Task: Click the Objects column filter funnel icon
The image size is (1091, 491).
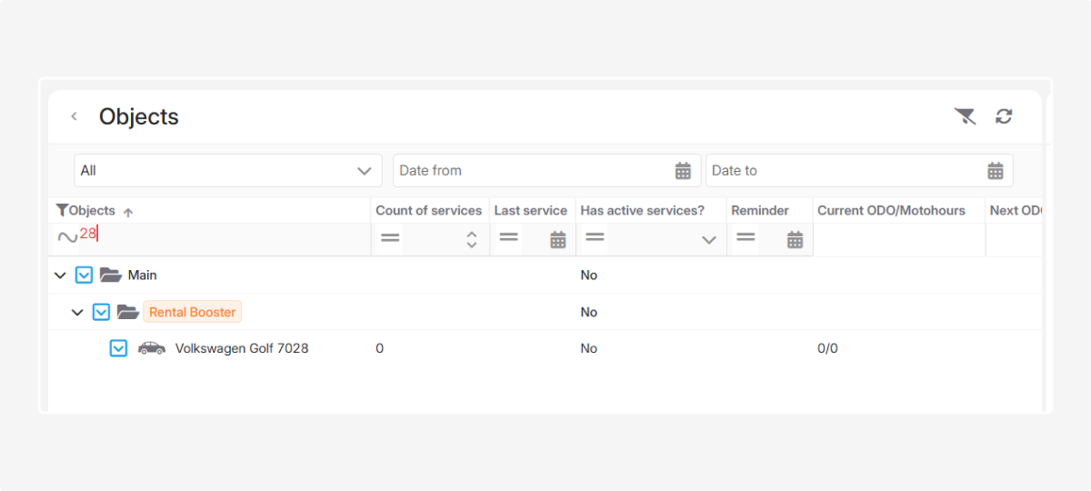Action: tap(61, 210)
